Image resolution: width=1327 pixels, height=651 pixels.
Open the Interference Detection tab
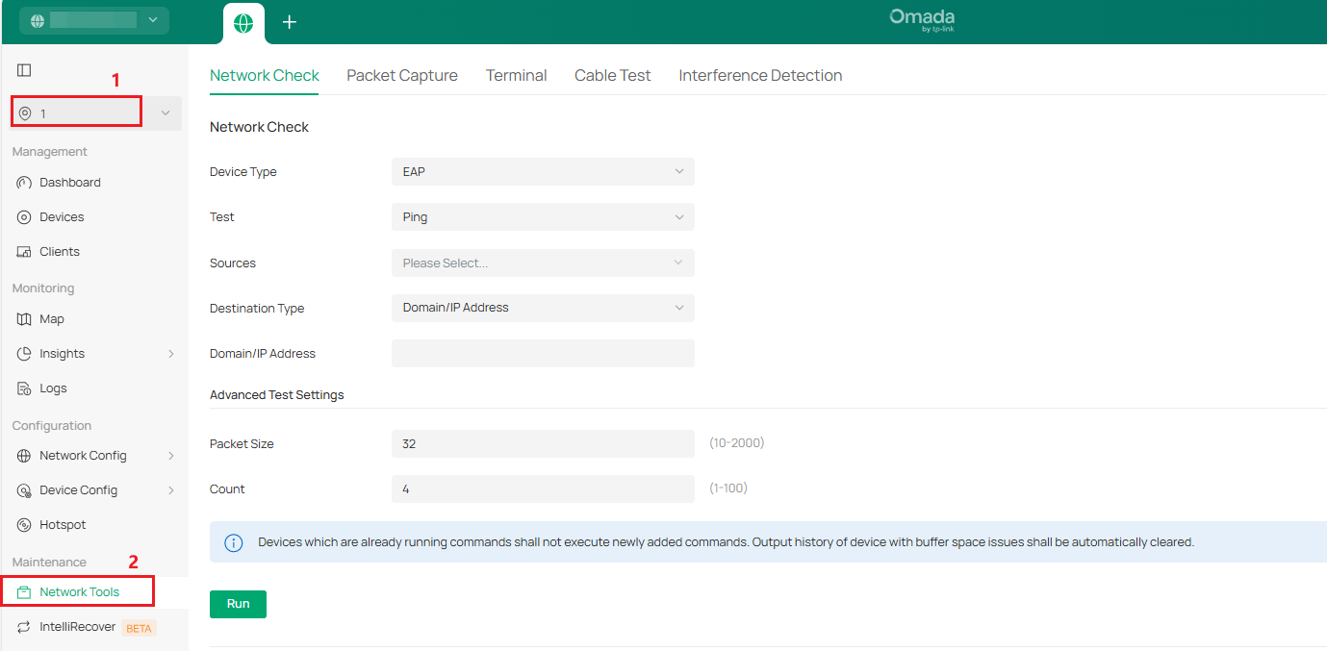760,74
